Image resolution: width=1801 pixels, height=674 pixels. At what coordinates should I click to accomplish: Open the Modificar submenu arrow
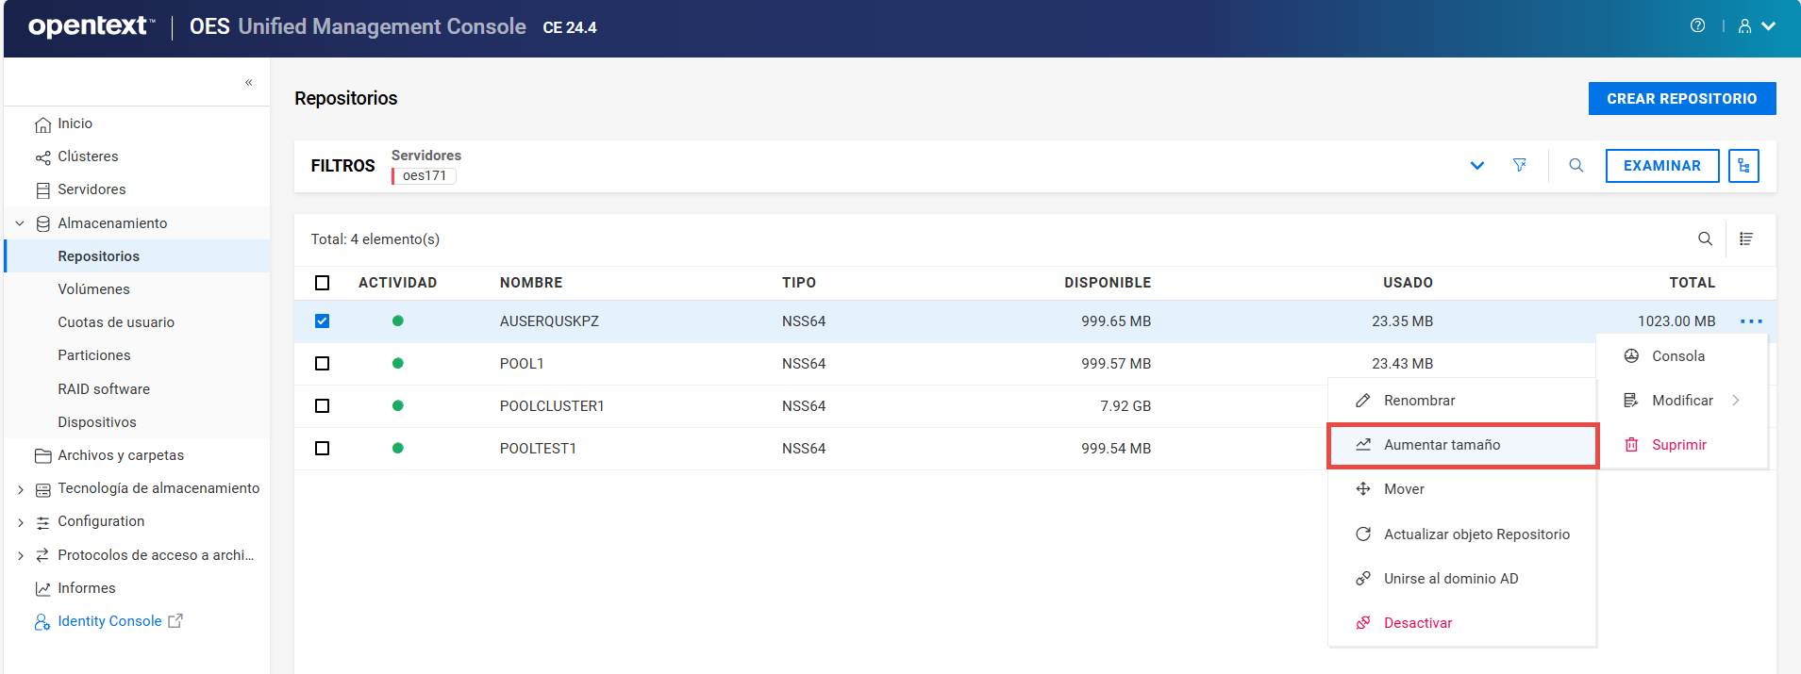(1735, 401)
